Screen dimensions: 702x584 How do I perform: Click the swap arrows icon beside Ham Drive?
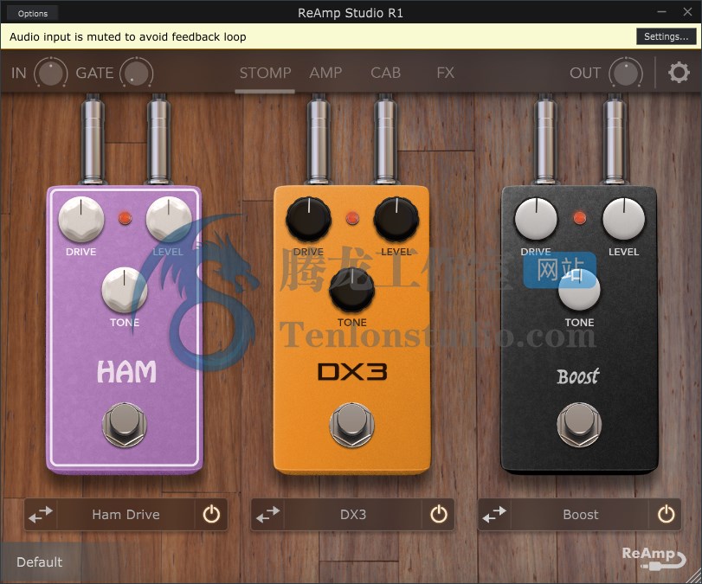[41, 515]
